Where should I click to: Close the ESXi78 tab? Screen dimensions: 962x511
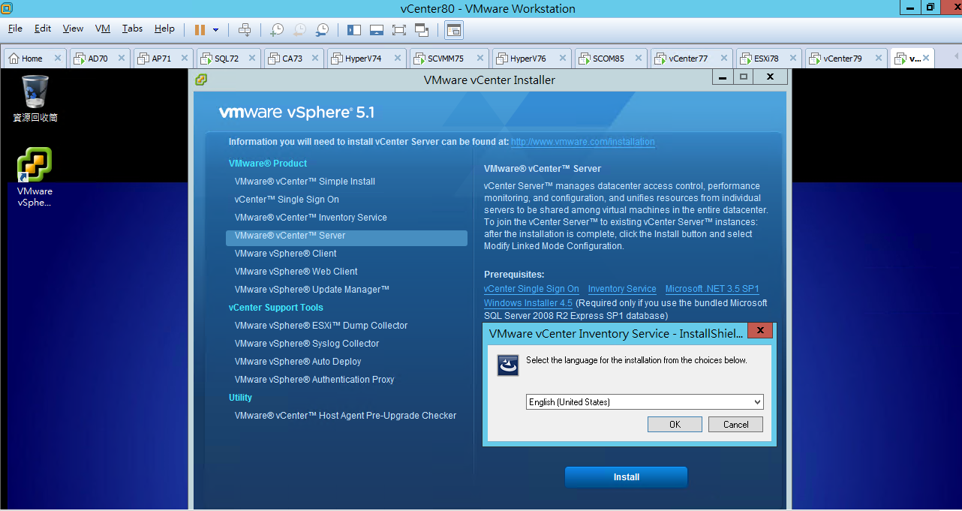792,59
